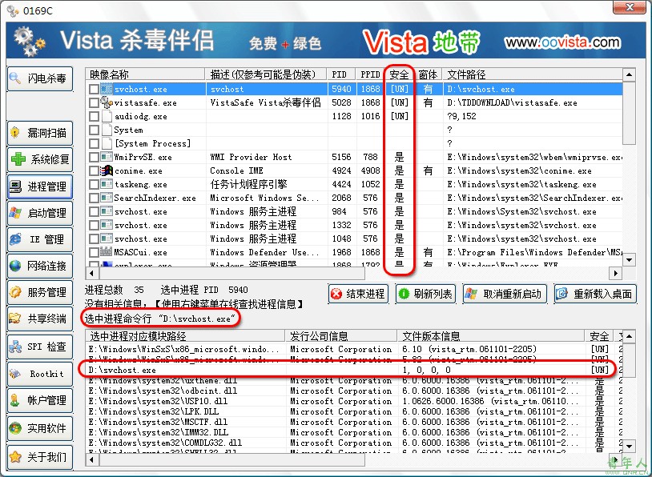The height and width of the screenshot is (477, 652).
Task: Click the module list scroll-down arrow
Action: pos(629,447)
